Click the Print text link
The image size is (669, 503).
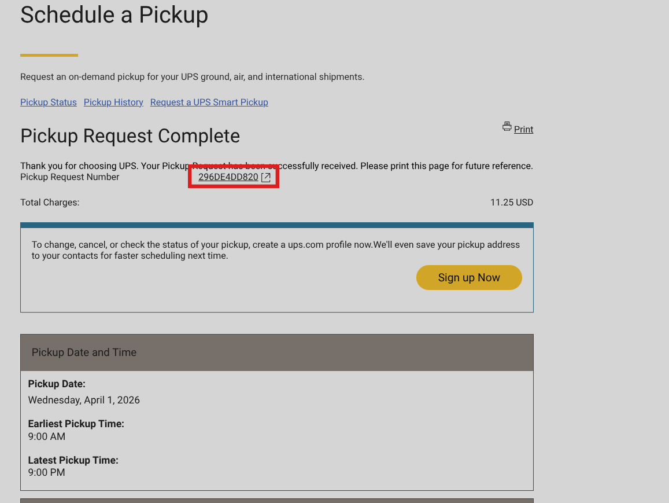pos(523,130)
